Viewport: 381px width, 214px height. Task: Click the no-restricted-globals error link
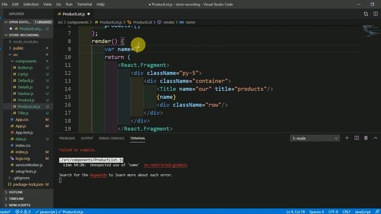point(165,165)
